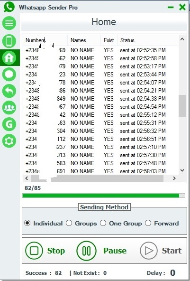Pause the sending process
This screenshot has width=190, height=281.
tap(101, 250)
